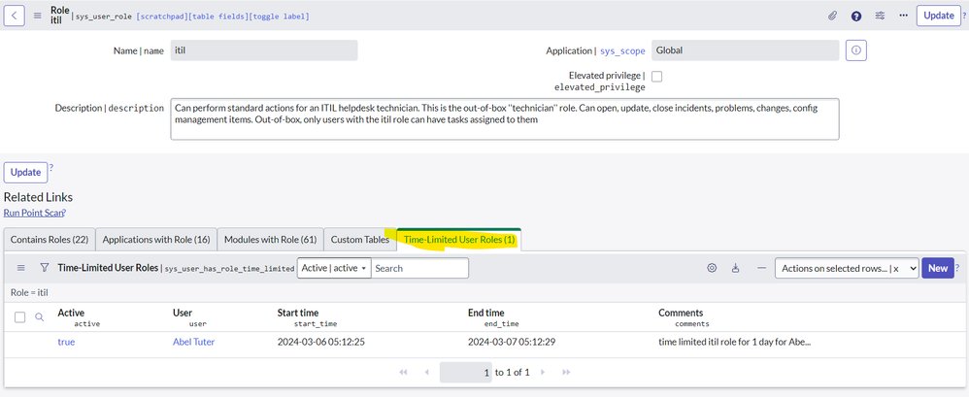Click the column search magnifier icon
969x397 pixels.
click(39, 316)
